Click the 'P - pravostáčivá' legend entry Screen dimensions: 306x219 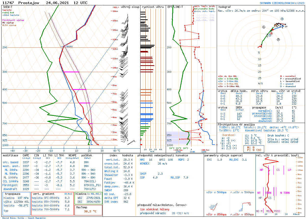[x=290, y=79]
